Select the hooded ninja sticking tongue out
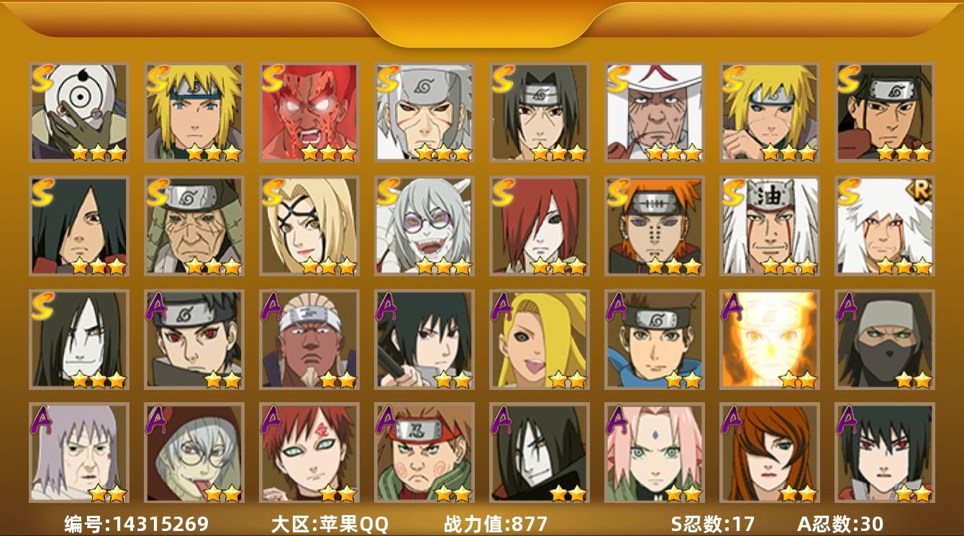 [194, 453]
